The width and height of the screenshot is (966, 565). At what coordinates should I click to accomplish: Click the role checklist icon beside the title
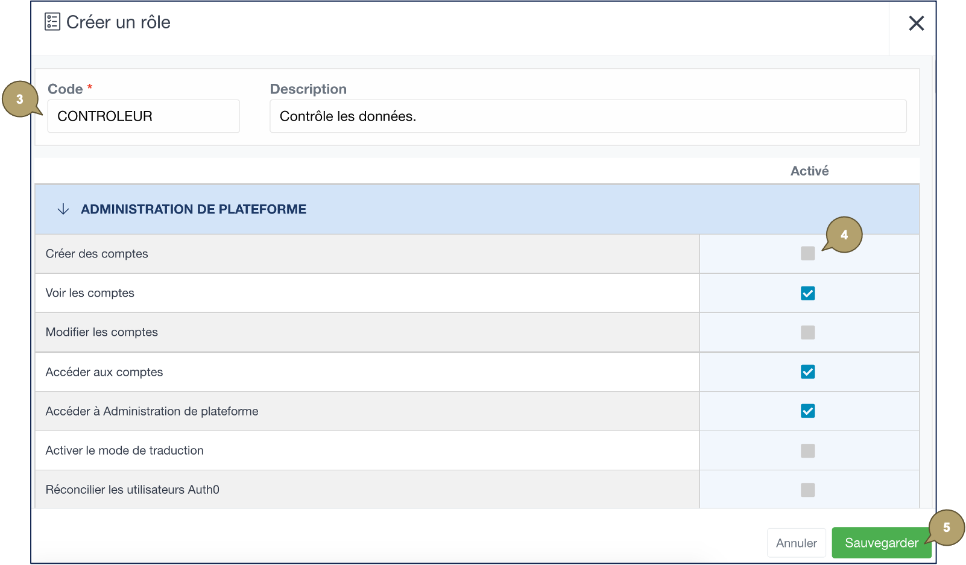click(x=52, y=22)
